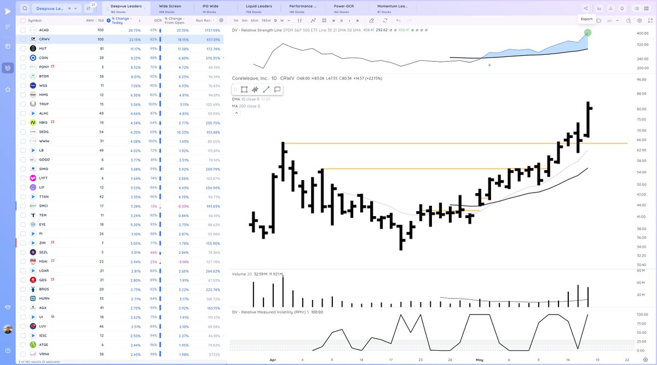Select the eraser tool in chart toolbar
The image size is (657, 365).
click(371, 20)
